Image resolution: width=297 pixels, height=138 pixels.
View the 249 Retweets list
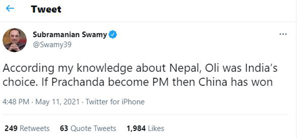pyautogui.click(x=27, y=128)
